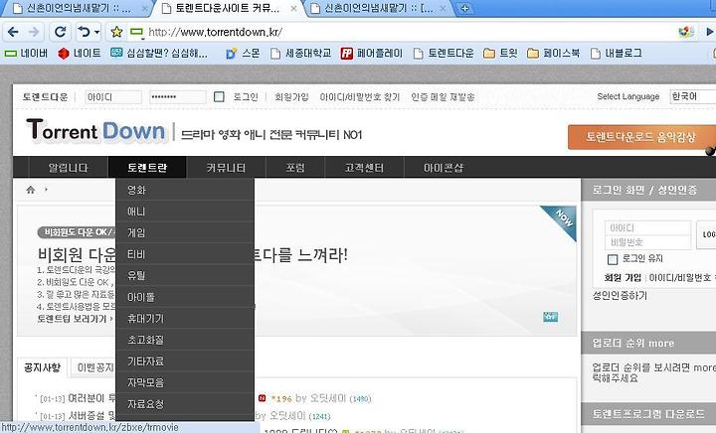Screen dimensions: 716x433
Task: Select 게임 from the dropdown menu
Action: point(185,232)
